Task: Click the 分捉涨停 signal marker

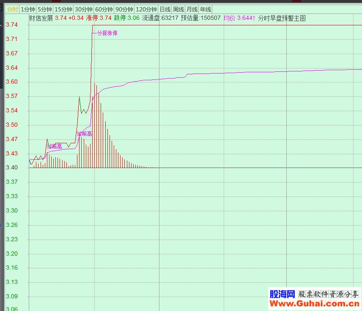Action: [x=107, y=33]
